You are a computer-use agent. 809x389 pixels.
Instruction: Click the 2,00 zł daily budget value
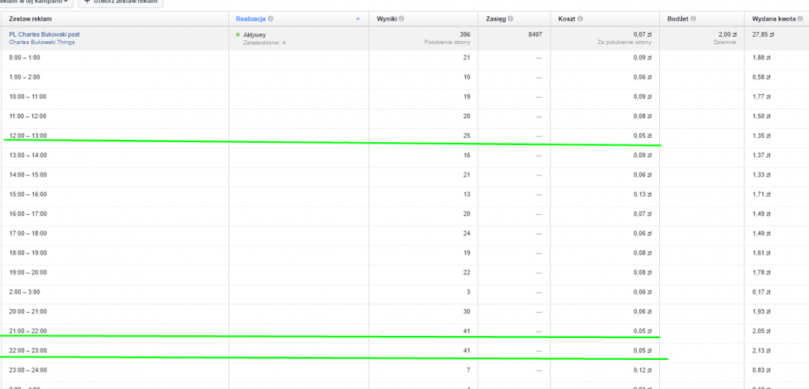coord(727,34)
